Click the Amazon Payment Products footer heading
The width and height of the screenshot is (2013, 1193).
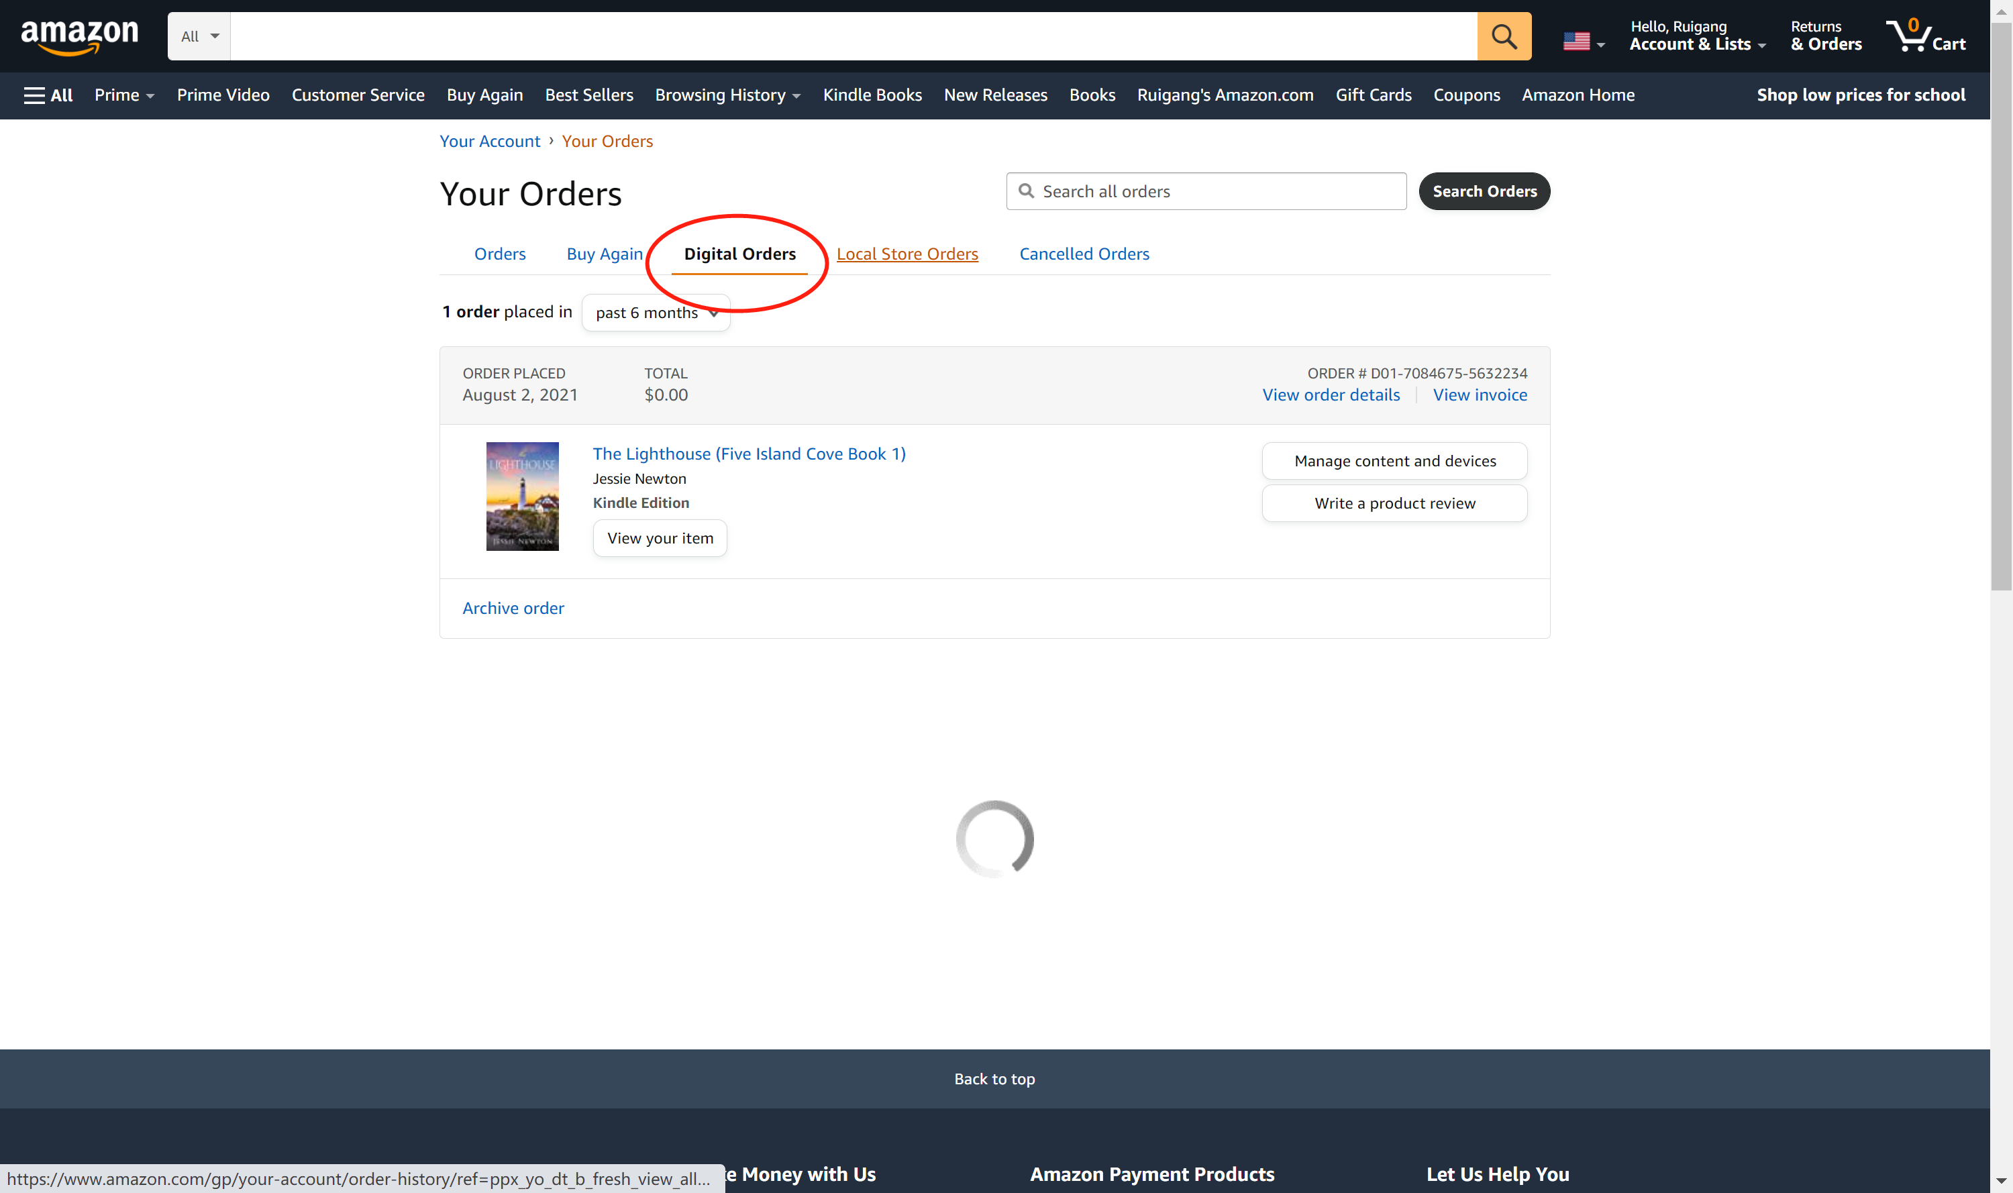[x=1152, y=1174]
